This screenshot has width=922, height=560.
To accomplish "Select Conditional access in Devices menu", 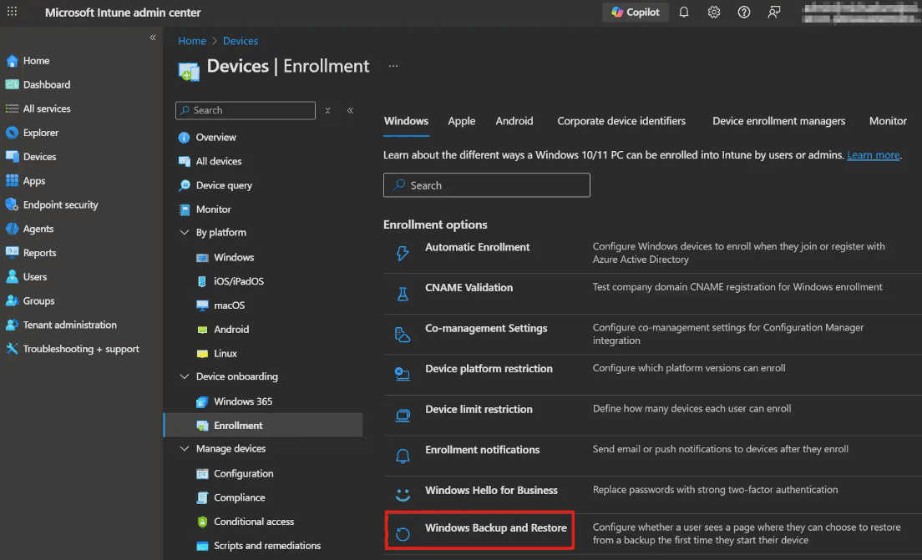I will pyautogui.click(x=254, y=522).
